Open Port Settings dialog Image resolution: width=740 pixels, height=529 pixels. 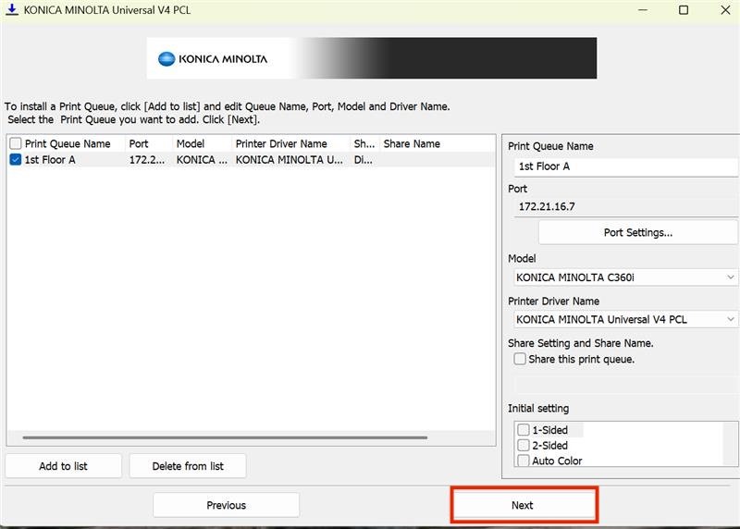(638, 233)
